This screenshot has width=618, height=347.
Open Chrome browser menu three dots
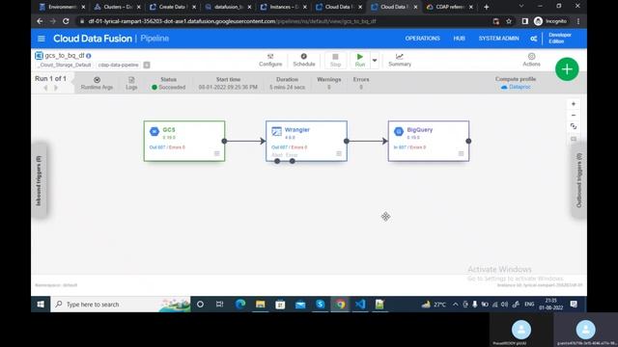578,21
